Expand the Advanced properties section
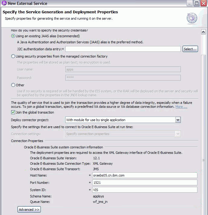Viewport: 208px width, 215px height. pyautogui.click(x=29, y=210)
